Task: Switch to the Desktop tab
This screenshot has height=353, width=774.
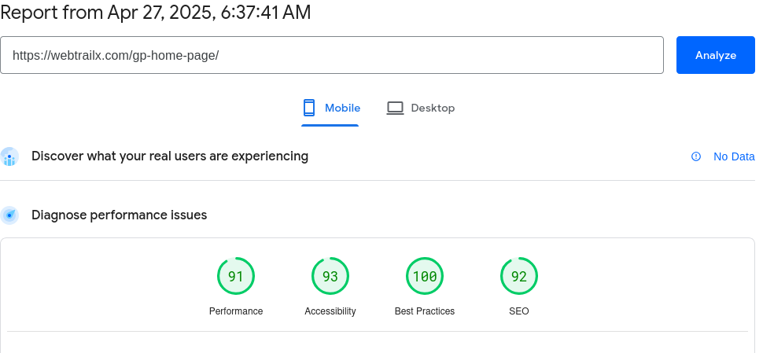Action: point(421,108)
